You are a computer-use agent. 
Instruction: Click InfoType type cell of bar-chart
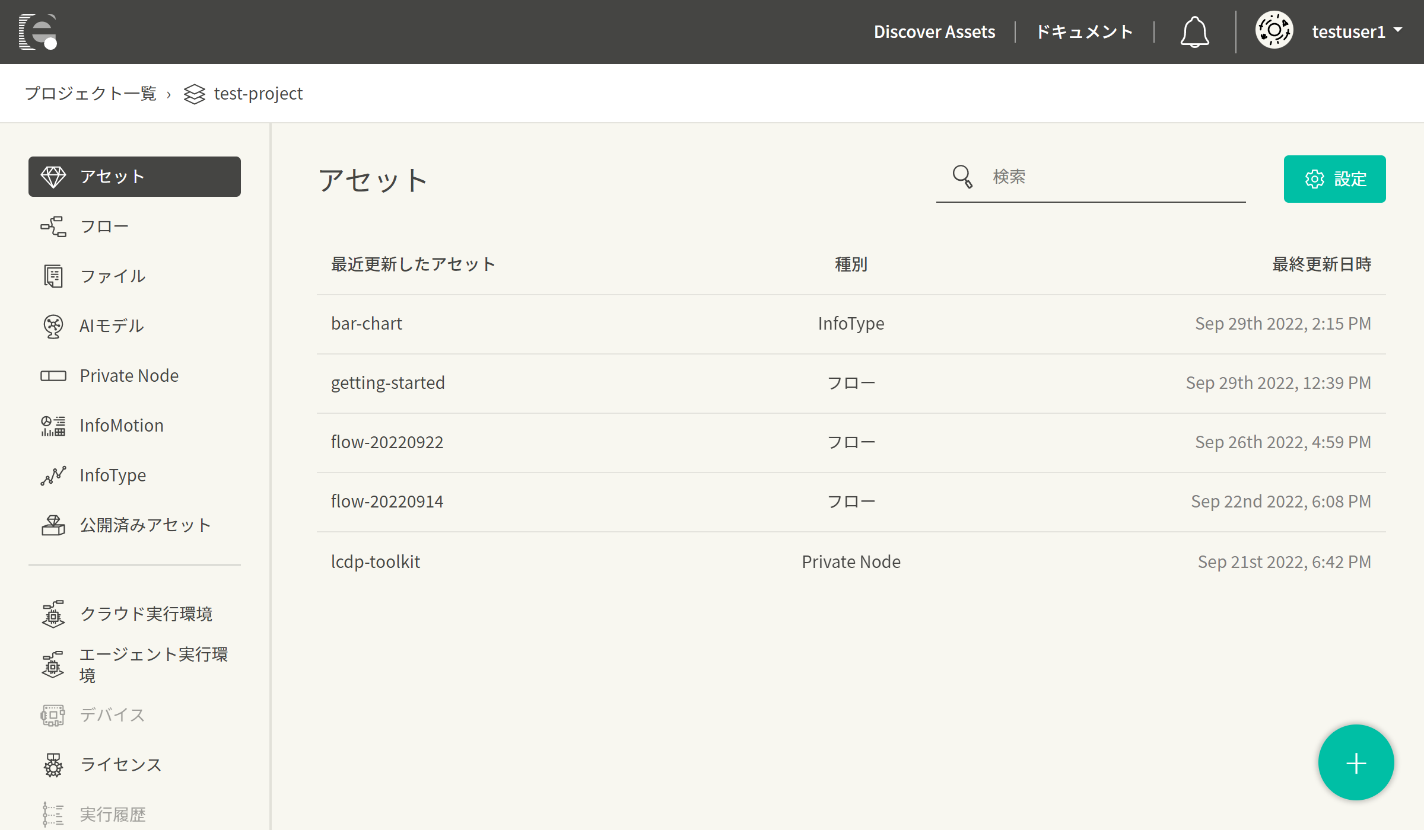[x=851, y=324]
